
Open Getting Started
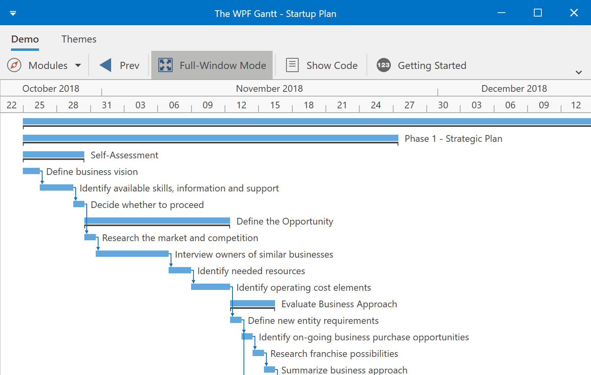coord(420,65)
